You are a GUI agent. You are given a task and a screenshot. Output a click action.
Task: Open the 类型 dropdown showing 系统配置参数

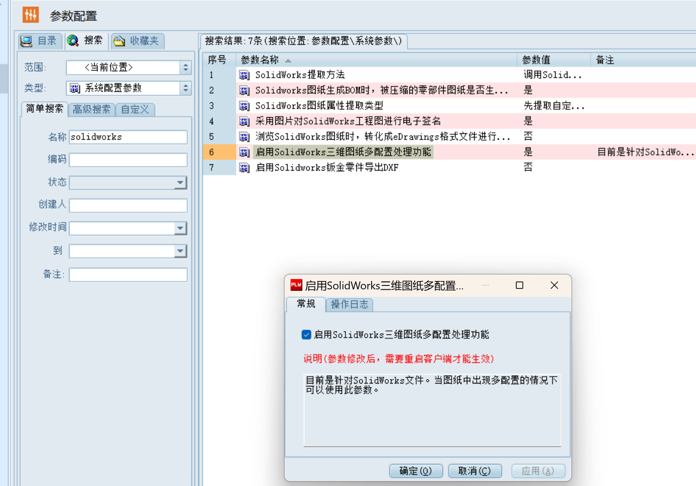click(x=186, y=88)
